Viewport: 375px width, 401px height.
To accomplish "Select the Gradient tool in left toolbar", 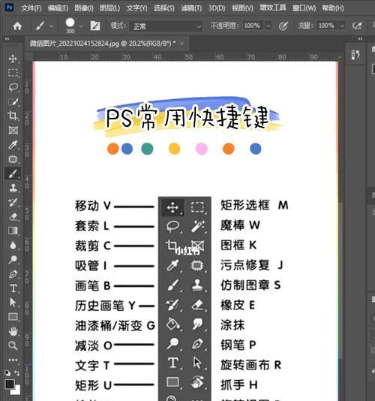I will [13, 231].
